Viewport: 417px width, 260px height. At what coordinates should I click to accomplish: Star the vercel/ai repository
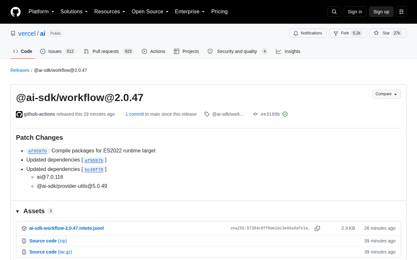388,33
